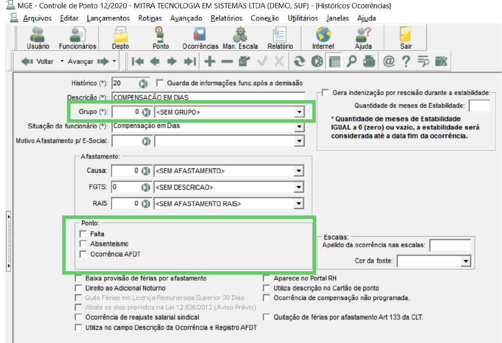The image size is (502, 343).
Task: Open the Arquivos menu
Action: coord(37,18)
